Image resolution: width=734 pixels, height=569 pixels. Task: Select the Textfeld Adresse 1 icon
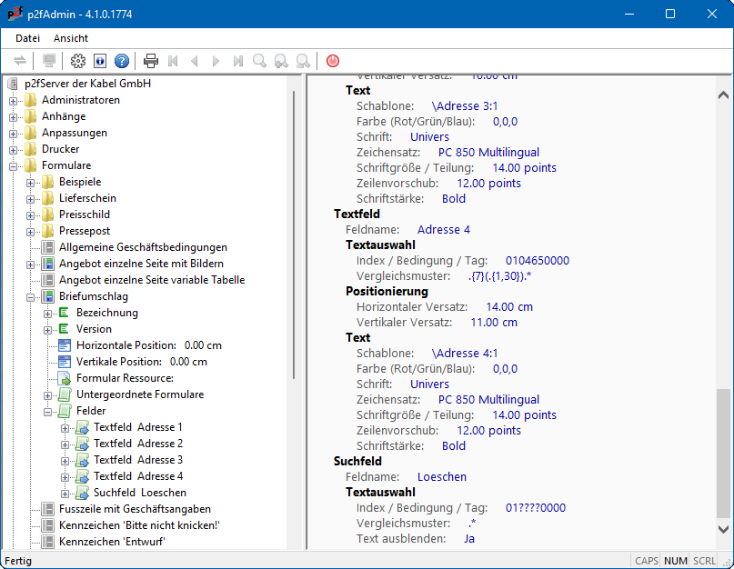coord(82,427)
